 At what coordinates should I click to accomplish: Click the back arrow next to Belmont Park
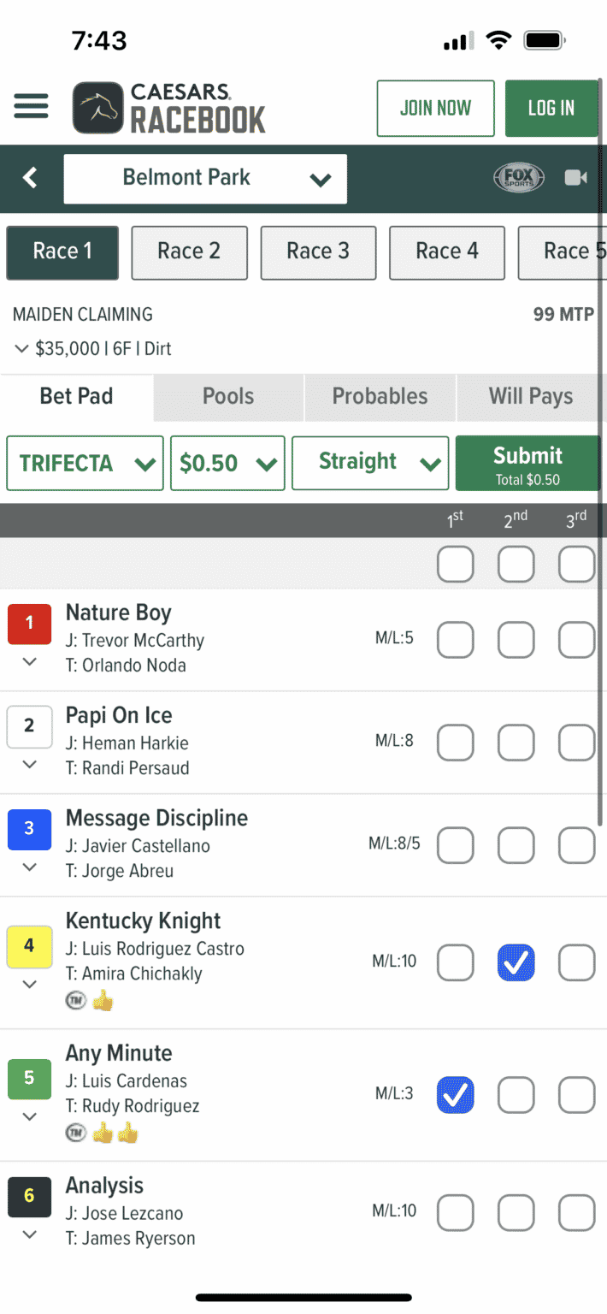pos(31,178)
